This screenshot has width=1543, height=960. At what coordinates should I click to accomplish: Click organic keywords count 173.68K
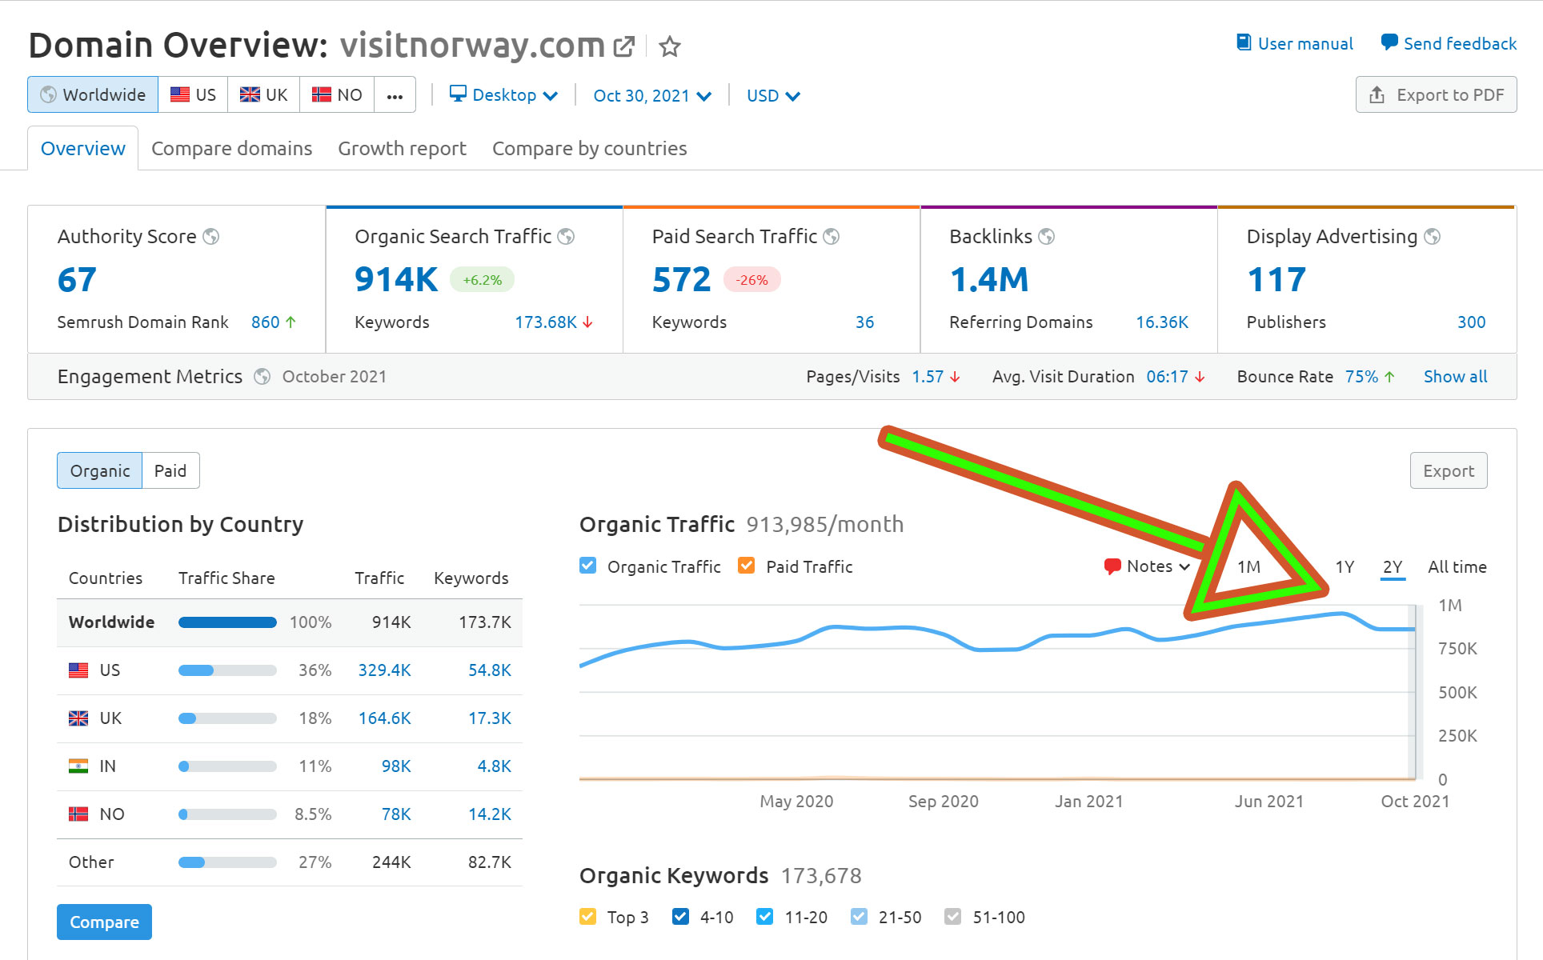click(546, 322)
